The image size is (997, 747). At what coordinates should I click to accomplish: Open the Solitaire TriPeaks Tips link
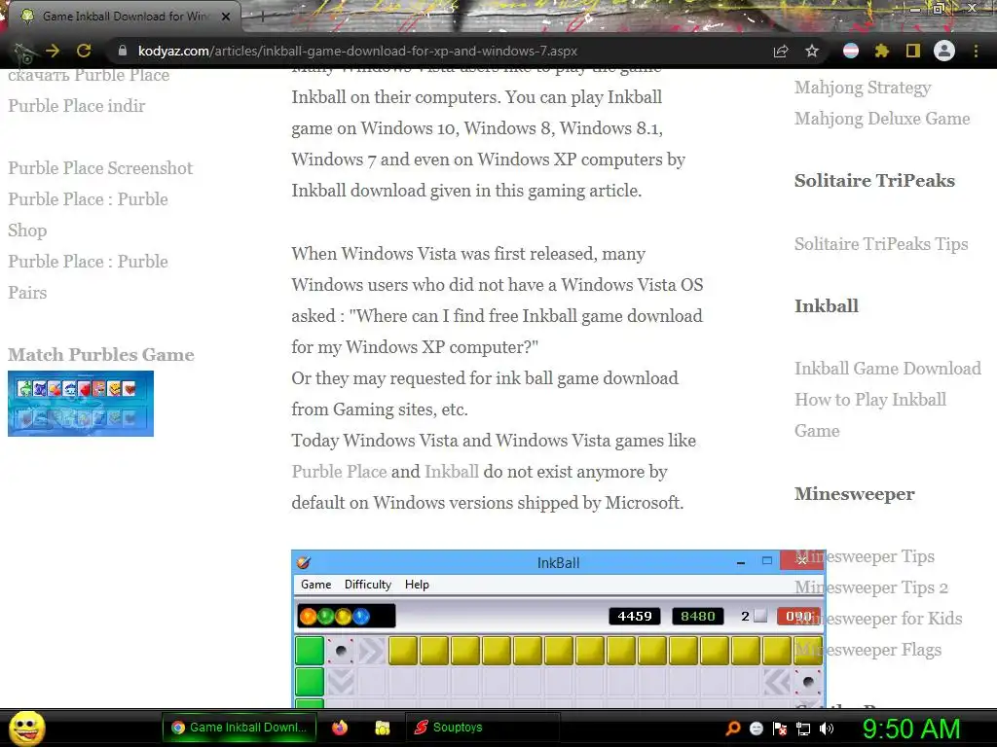point(880,244)
